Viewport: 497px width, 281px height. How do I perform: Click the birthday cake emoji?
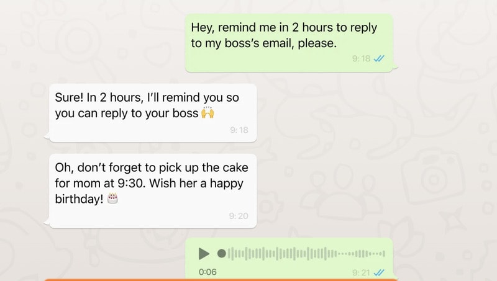click(112, 198)
